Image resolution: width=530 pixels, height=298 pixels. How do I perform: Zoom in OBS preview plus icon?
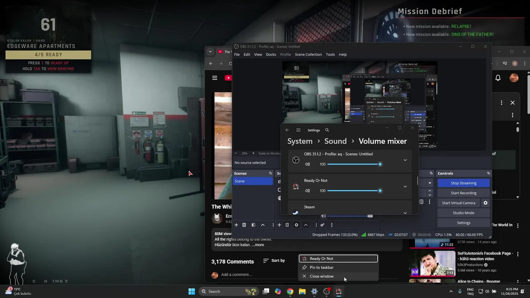coord(254,153)
